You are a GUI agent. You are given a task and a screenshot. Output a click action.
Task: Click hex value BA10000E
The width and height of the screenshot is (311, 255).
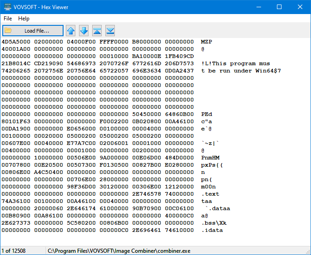point(147,56)
